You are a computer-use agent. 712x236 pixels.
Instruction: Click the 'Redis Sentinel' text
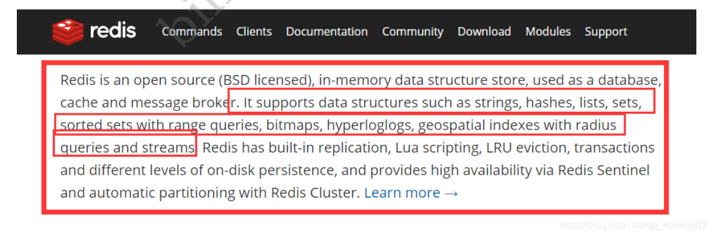pos(604,170)
